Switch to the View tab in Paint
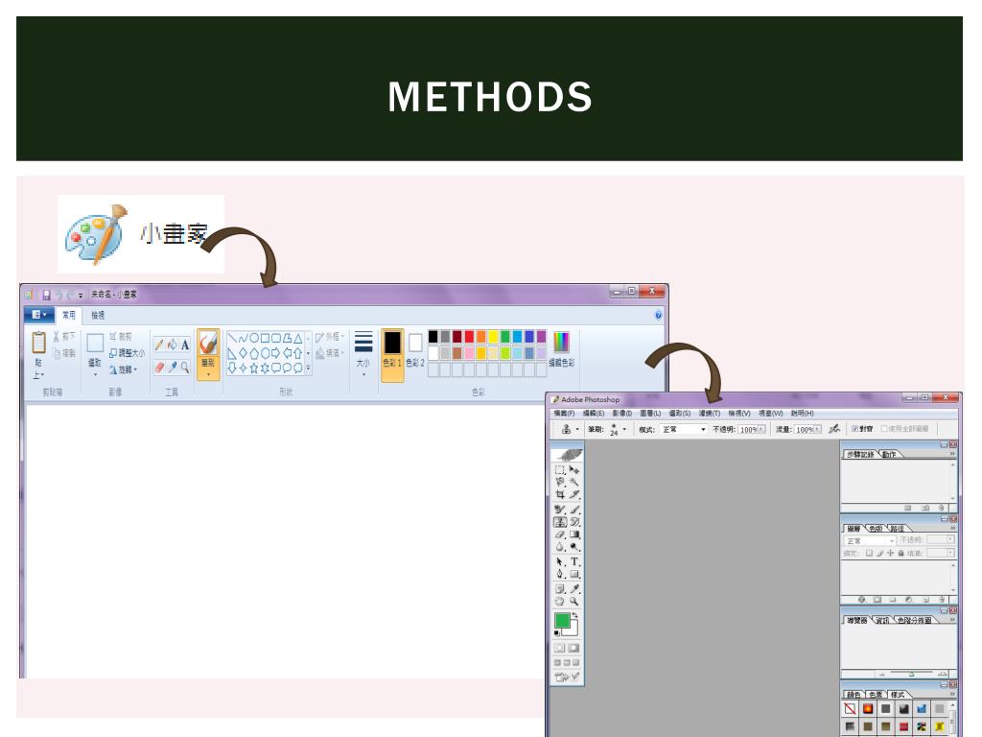The width and height of the screenshot is (982, 737). (99, 315)
